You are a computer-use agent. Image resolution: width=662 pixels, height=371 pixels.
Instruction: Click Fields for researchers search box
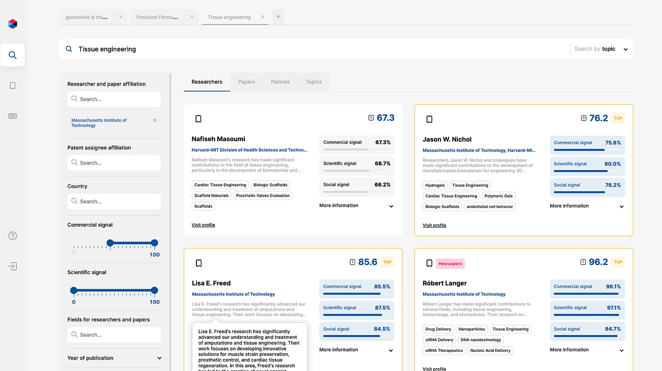[114, 335]
